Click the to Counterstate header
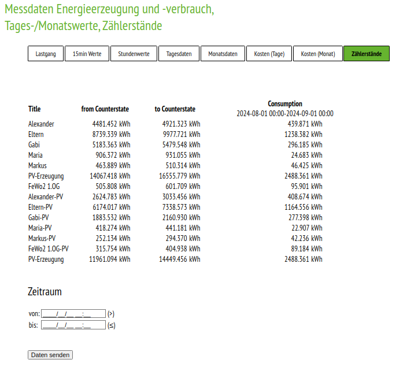This screenshot has height=367, width=407. [x=175, y=109]
